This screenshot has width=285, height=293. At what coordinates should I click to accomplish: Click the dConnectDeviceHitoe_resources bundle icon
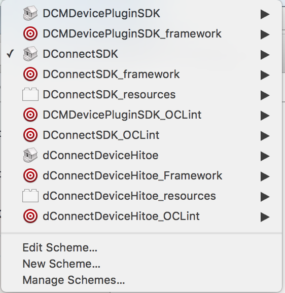click(30, 196)
